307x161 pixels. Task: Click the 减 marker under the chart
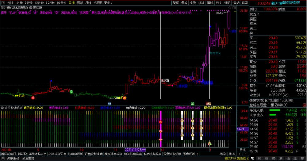193,104
